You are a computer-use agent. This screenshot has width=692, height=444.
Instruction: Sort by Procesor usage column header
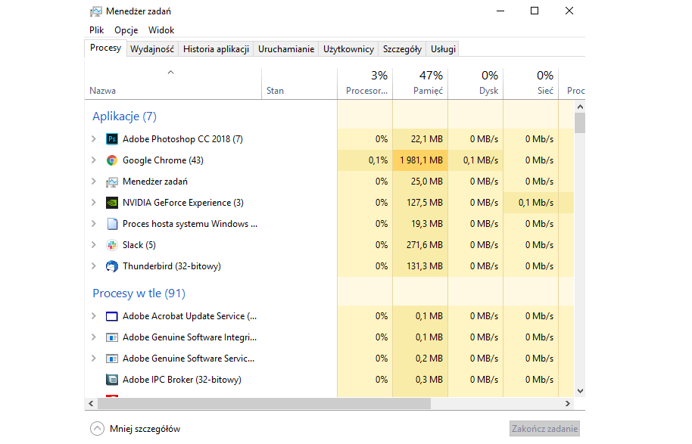365,84
